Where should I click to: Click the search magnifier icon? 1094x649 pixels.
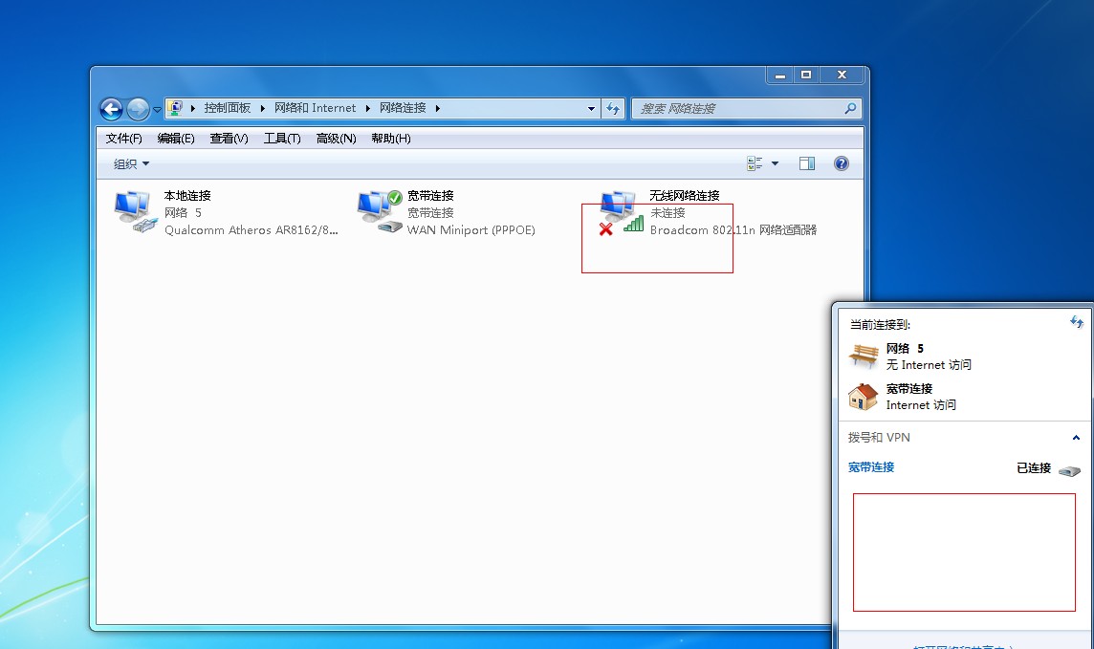(x=850, y=109)
